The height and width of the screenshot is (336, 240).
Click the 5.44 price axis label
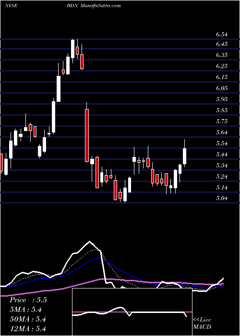point(222,155)
